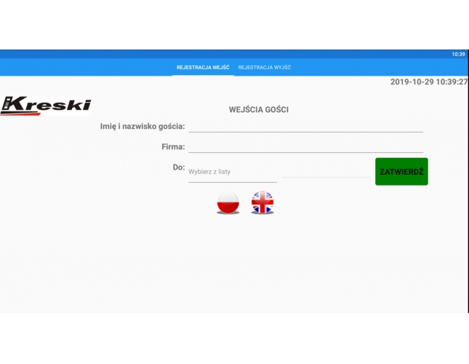This screenshot has height=364, width=469.
Task: Switch to the REJESTRACJA WYJŚĆ tab
Action: coord(265,68)
